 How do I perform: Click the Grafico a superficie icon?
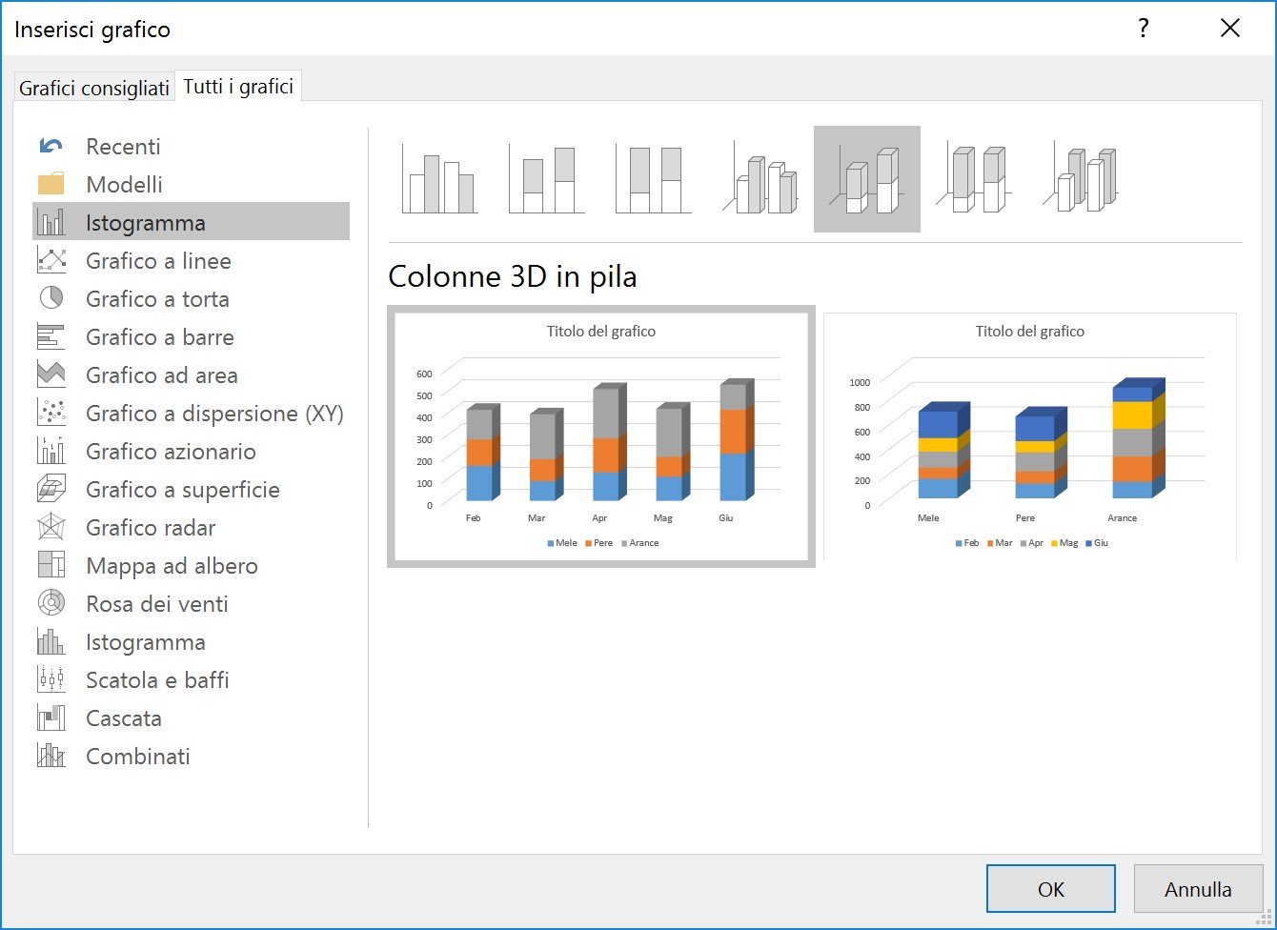51,489
